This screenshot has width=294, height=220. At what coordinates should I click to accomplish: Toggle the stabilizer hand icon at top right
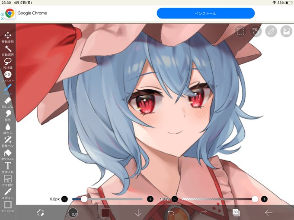point(256,31)
